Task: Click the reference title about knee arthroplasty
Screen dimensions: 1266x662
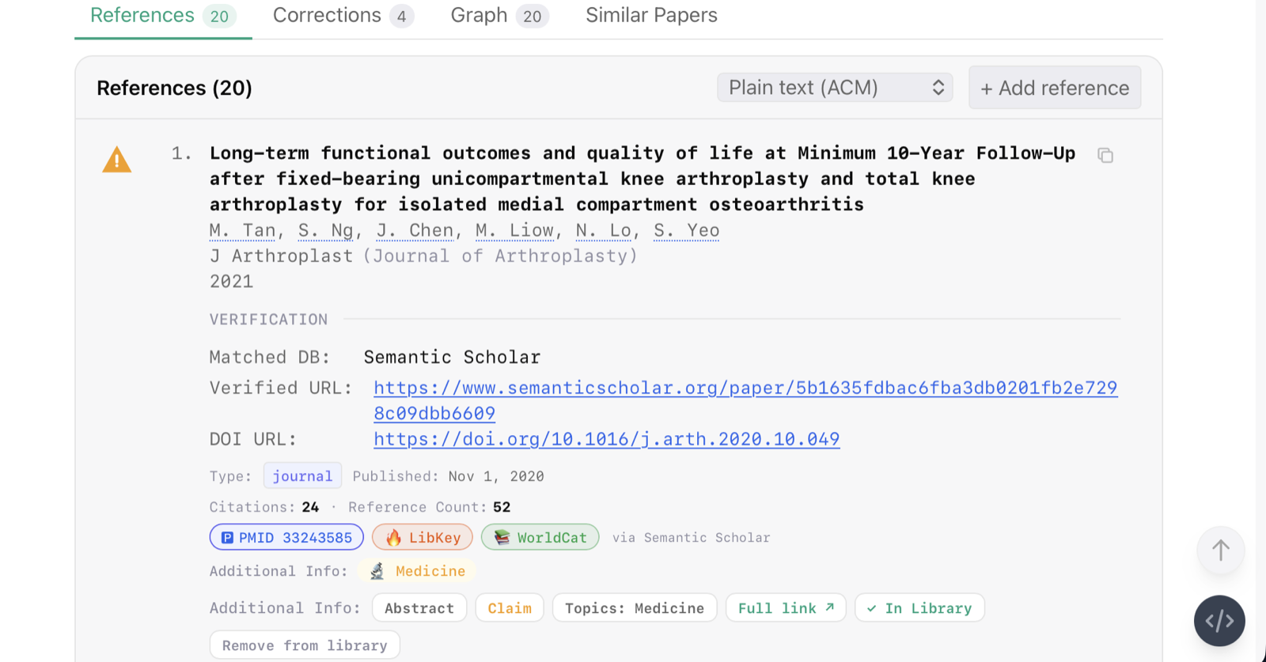Action: coord(642,179)
